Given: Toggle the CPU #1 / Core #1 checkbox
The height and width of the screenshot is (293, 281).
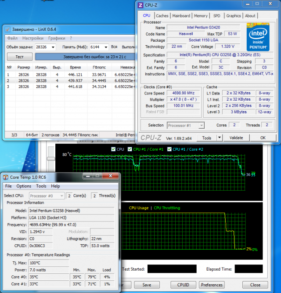Looking at the screenshot, I should coord(131,149).
